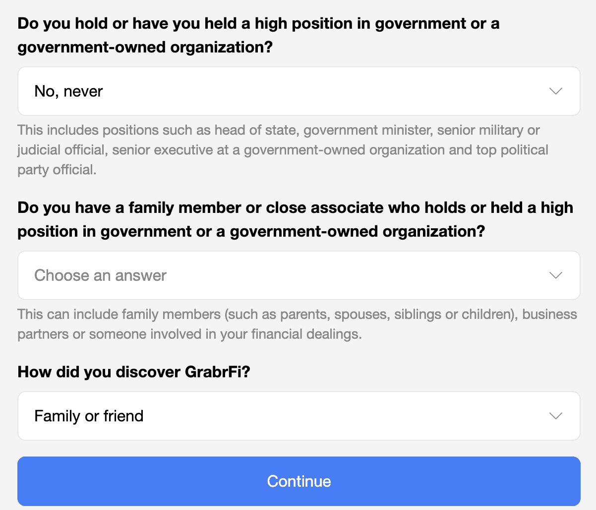The height and width of the screenshot is (510, 596).
Task: Click the chevron icon beside 'Choose an answer'
Action: 556,275
